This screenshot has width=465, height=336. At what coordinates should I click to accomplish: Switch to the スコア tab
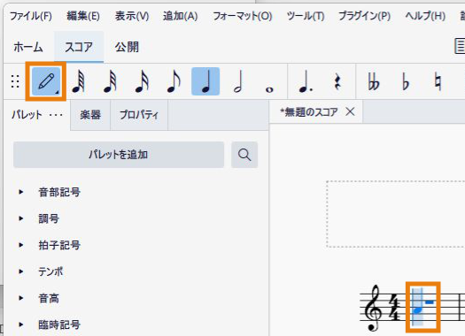[x=79, y=47]
